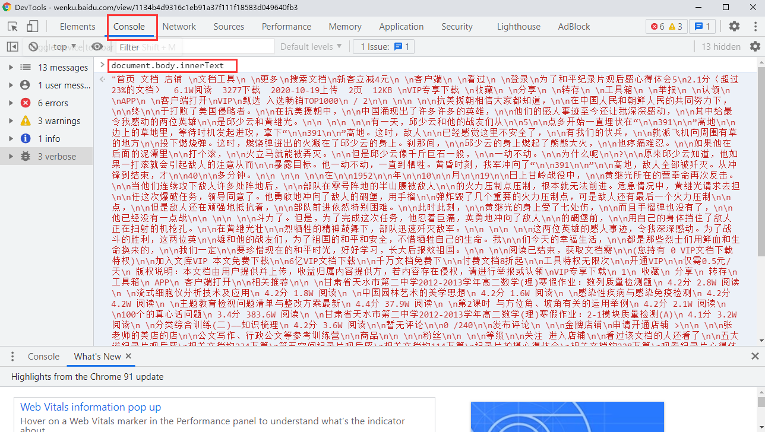Click the '3 verbose' sidebar label
765x432 pixels.
pyautogui.click(x=57, y=157)
